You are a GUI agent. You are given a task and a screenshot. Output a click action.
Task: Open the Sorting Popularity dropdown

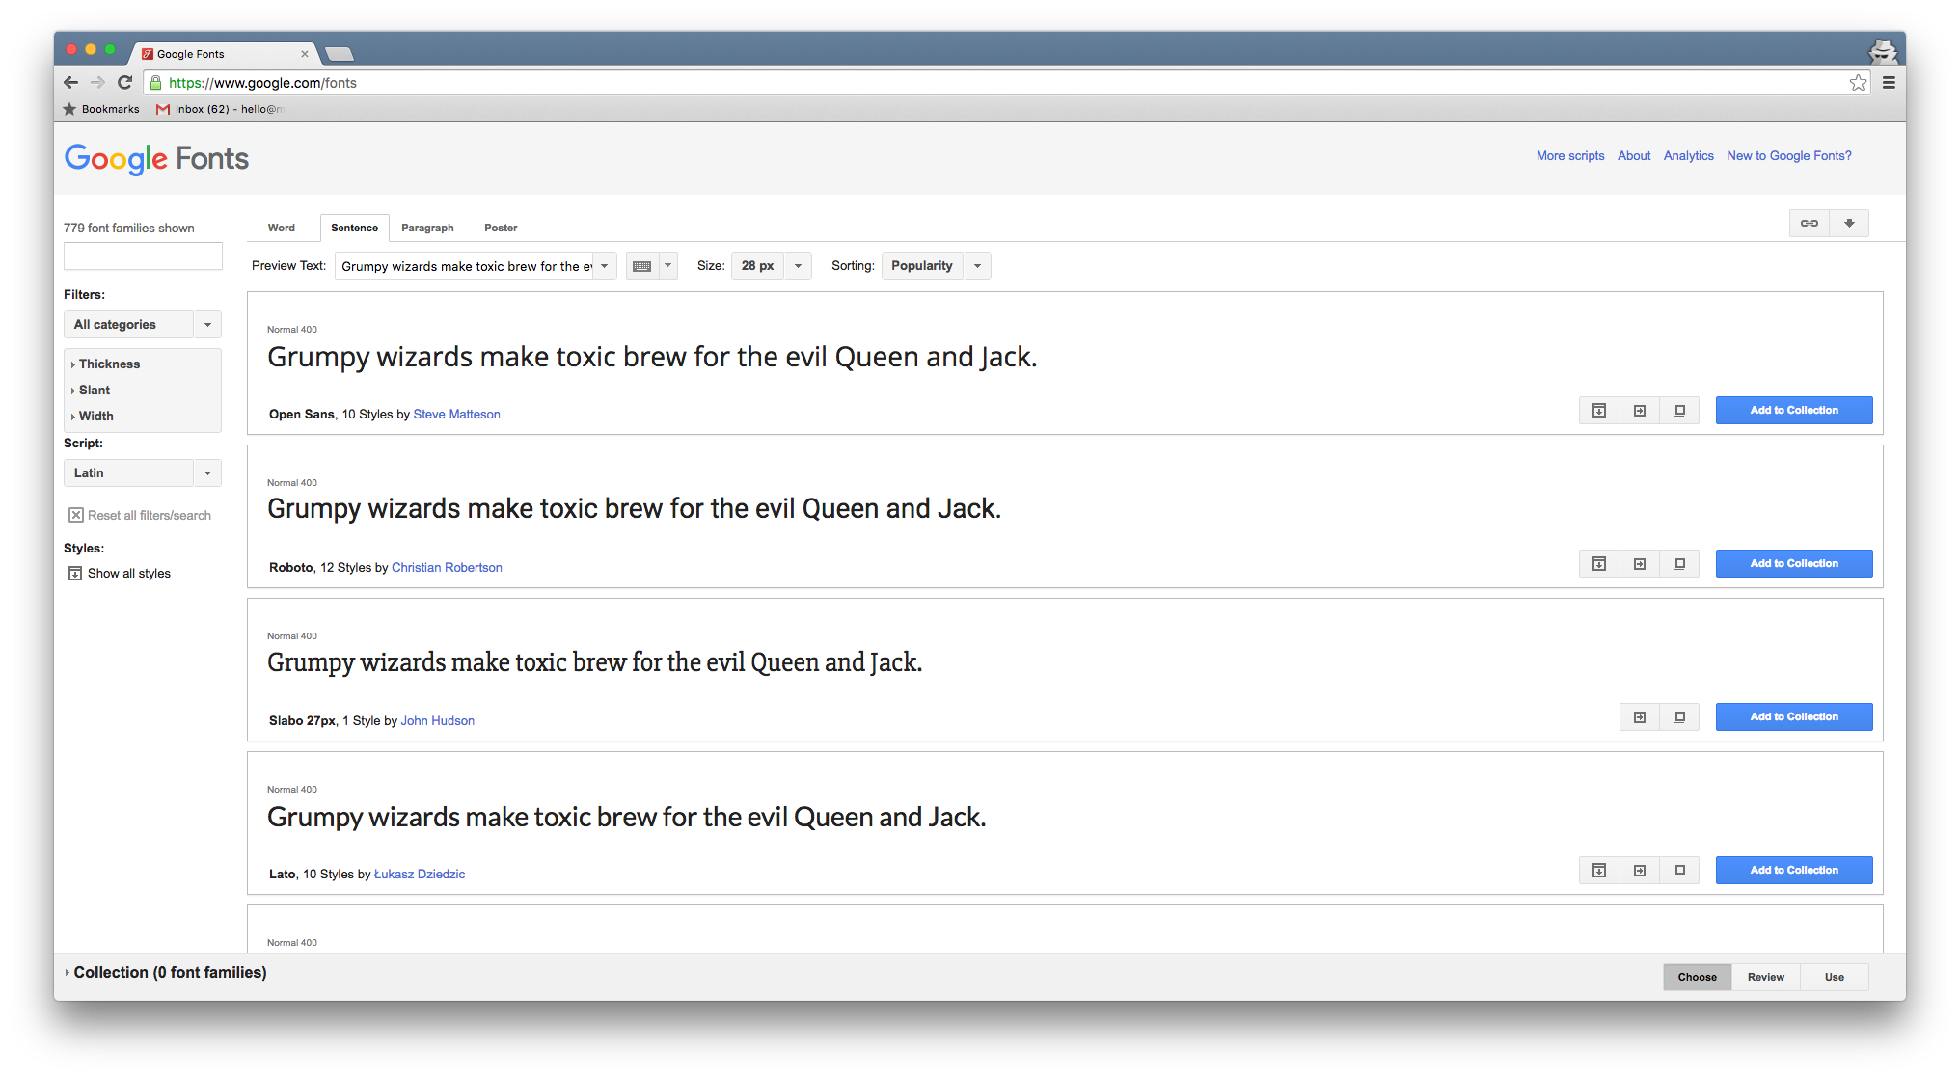(937, 266)
